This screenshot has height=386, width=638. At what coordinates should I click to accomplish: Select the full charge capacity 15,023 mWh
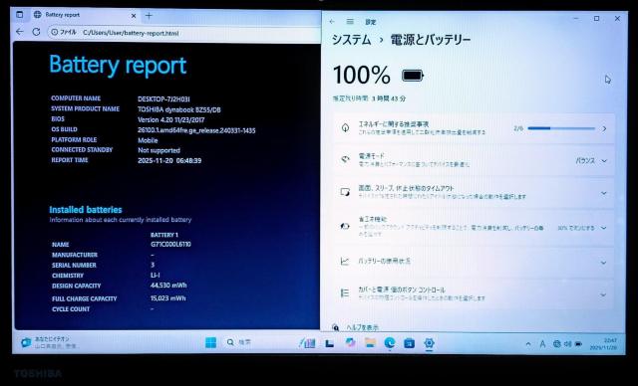168,298
